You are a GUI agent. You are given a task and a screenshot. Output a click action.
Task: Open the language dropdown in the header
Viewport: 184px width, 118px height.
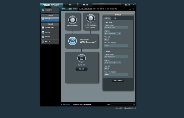pos(128,5)
